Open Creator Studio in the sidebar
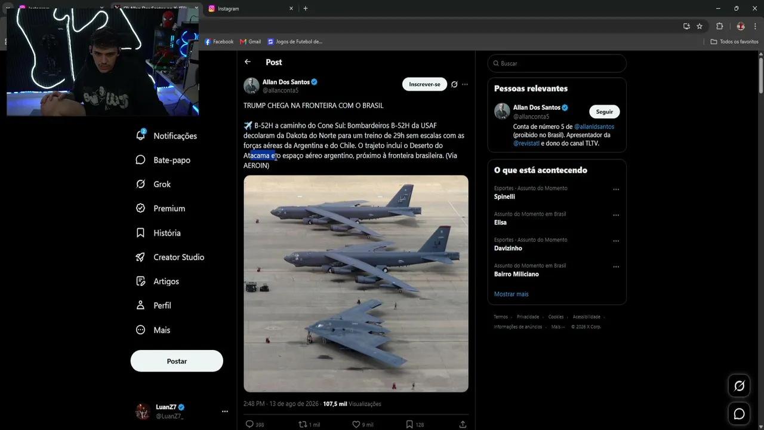Viewport: 764px width, 430px height. pyautogui.click(x=170, y=257)
